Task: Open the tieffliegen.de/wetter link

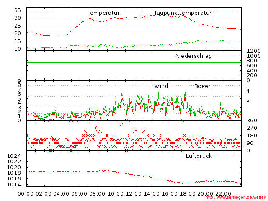Action: (236, 197)
